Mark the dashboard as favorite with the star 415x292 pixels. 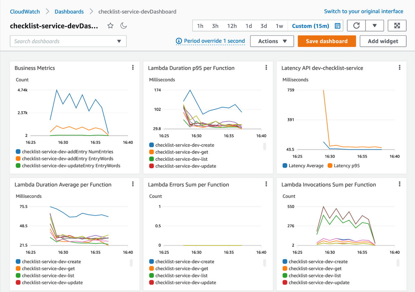pyautogui.click(x=110, y=26)
